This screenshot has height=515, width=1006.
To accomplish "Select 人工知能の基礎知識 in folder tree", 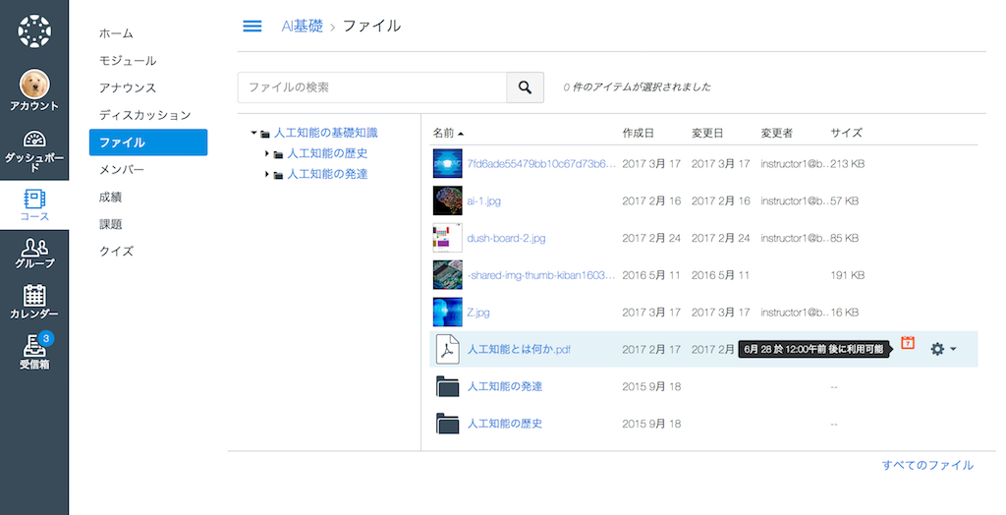I will (x=326, y=133).
